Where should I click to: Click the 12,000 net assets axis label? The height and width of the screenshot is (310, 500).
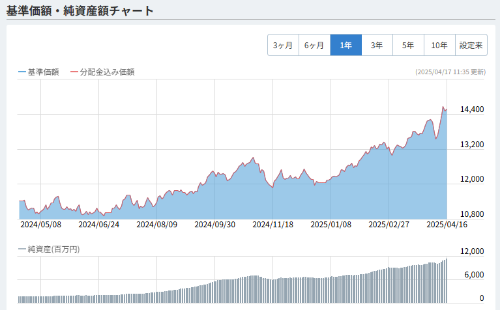[472, 251]
